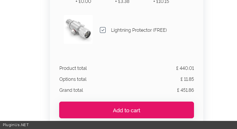Select the Lightning Protector (FREE) label text
Viewport: 237px width, 129px height.
pos(139,30)
